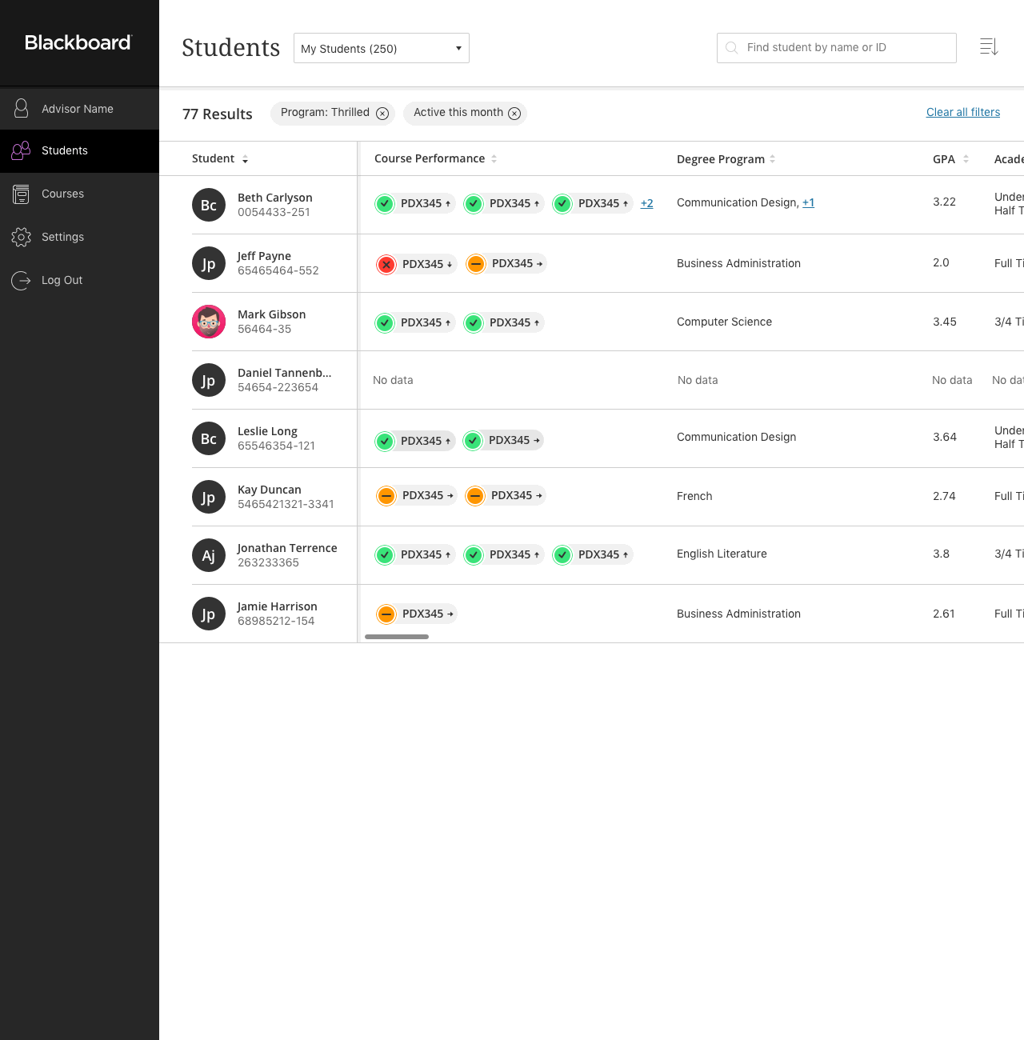Click Beth Carlyson's Bc avatar
1024x1040 pixels.
click(209, 205)
